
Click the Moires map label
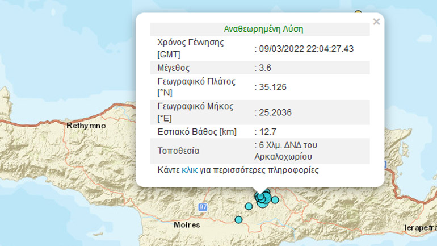coord(187,225)
